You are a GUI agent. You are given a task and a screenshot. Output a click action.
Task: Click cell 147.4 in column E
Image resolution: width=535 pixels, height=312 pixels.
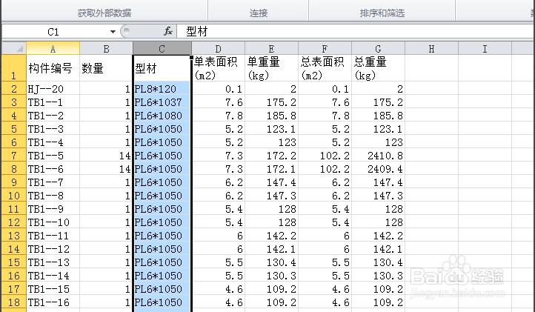[272, 182]
